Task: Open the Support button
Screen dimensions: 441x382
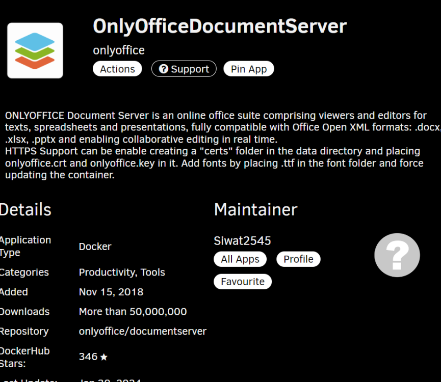Action: click(184, 69)
